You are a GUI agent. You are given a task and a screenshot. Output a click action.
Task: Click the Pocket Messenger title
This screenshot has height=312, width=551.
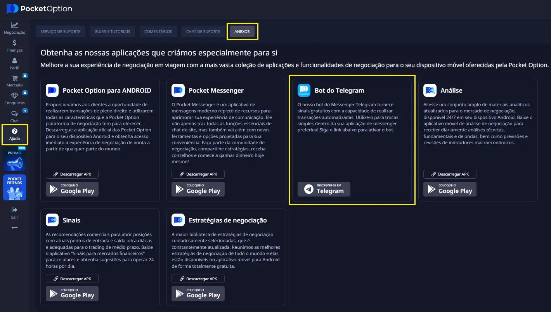tap(216, 90)
